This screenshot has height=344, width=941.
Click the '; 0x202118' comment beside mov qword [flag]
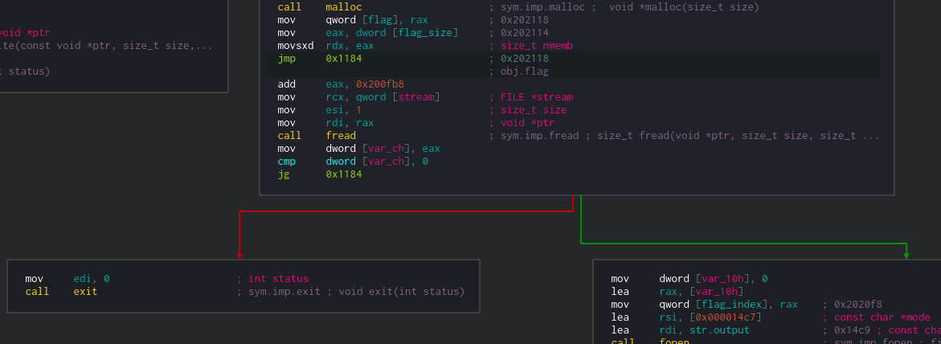519,20
